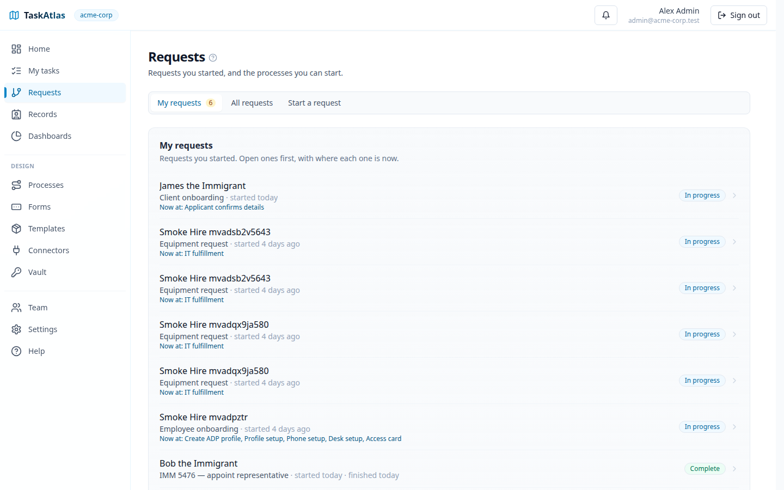Click the acme-corp workspace badge
Screen dimensions: 784x490
point(96,15)
